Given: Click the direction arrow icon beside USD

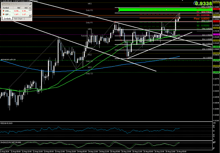Looking at the screenshot, I should (4, 11).
